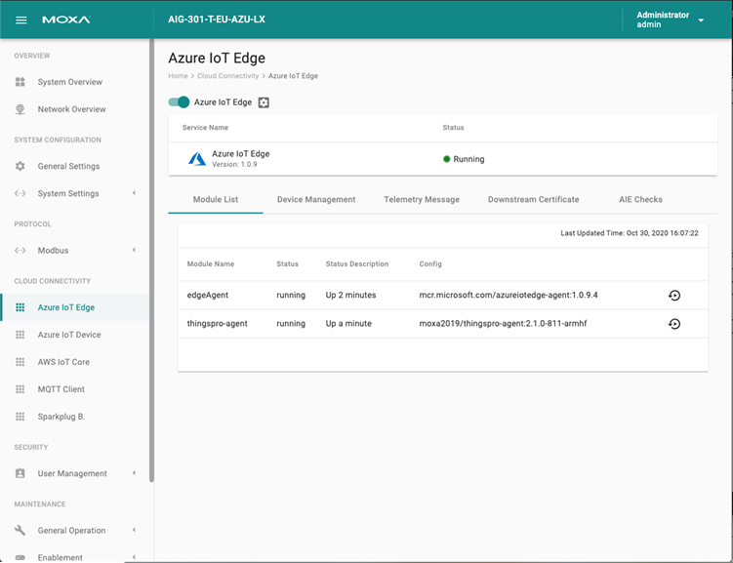Switch to the AIE Checks tab

(640, 199)
